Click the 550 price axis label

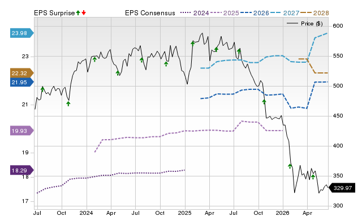[338, 56]
